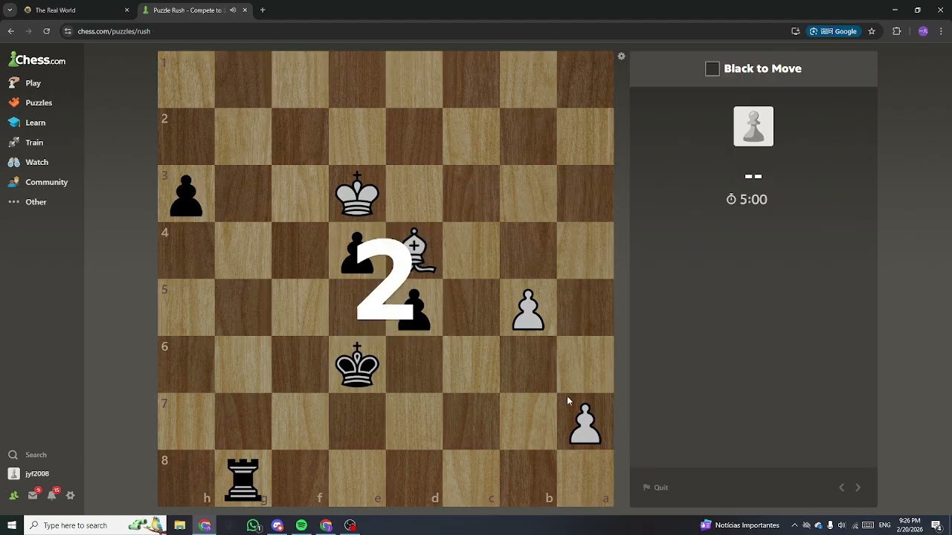Open the notifications bell icon
Image resolution: width=952 pixels, height=535 pixels.
[x=52, y=495]
